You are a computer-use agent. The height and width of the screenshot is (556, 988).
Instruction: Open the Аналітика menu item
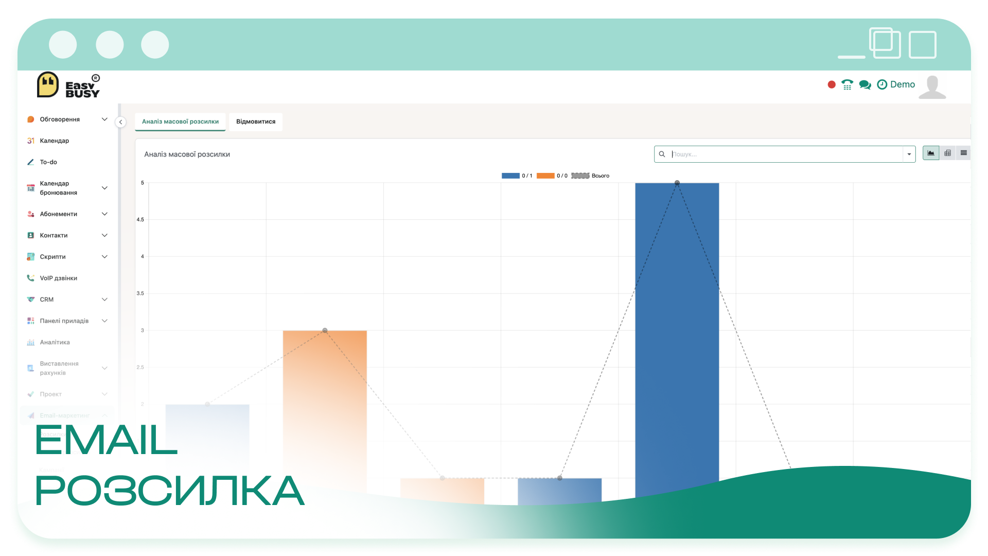(x=55, y=342)
